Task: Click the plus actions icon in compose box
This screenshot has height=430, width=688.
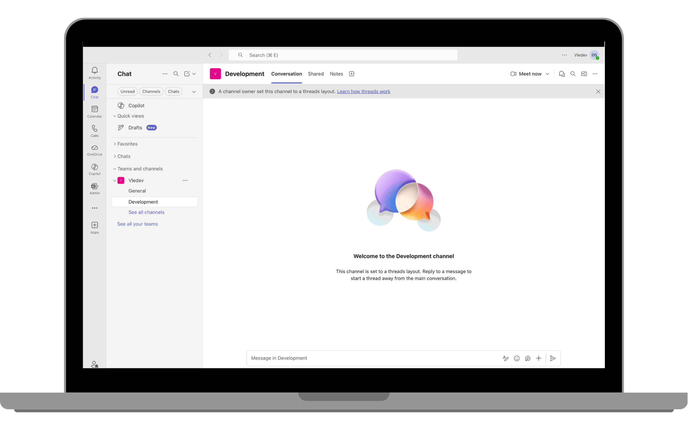Action: 539,358
